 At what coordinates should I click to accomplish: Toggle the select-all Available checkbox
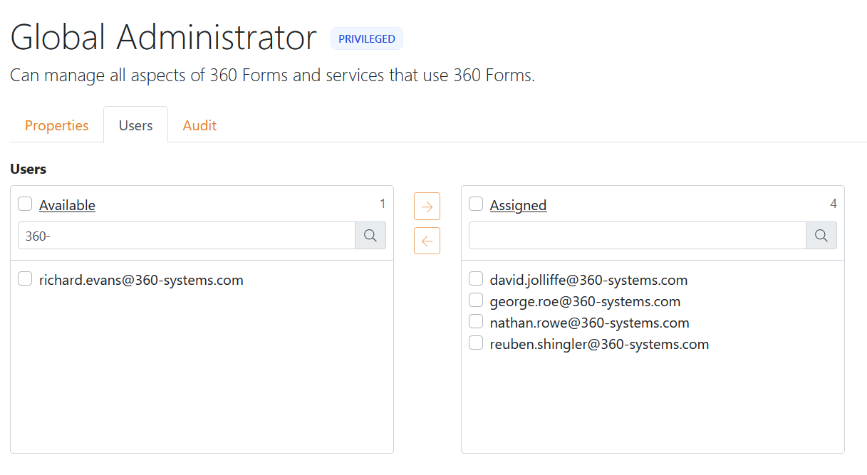25,204
